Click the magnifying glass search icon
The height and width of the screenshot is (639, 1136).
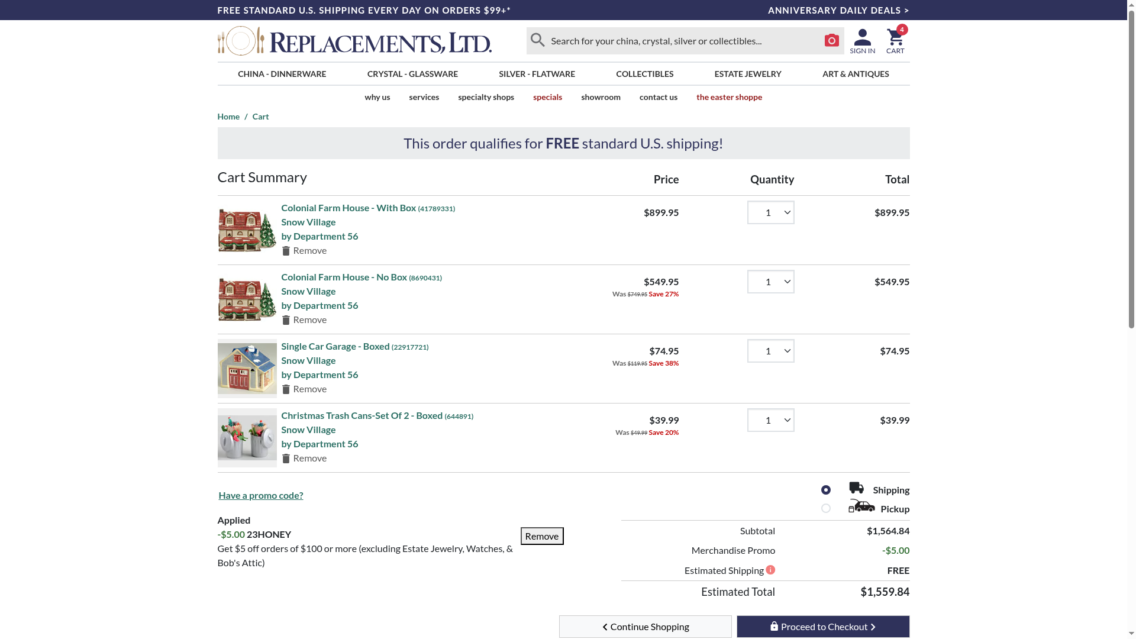pyautogui.click(x=537, y=40)
